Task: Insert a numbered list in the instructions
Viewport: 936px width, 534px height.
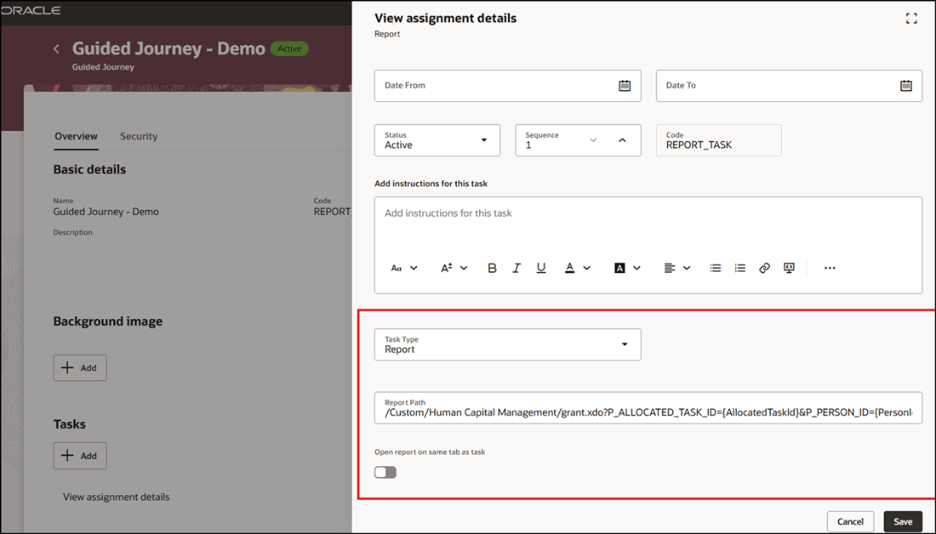Action: pyautogui.click(x=739, y=267)
